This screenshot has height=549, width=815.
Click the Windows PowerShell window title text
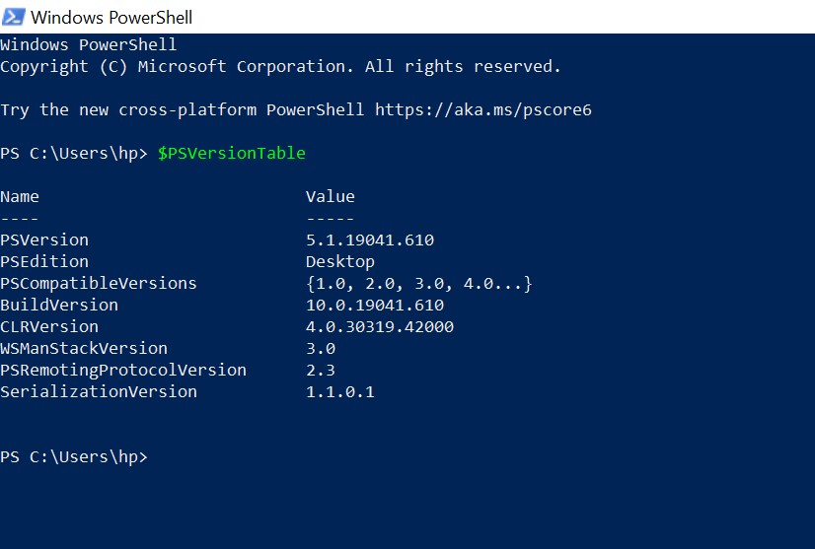(111, 18)
